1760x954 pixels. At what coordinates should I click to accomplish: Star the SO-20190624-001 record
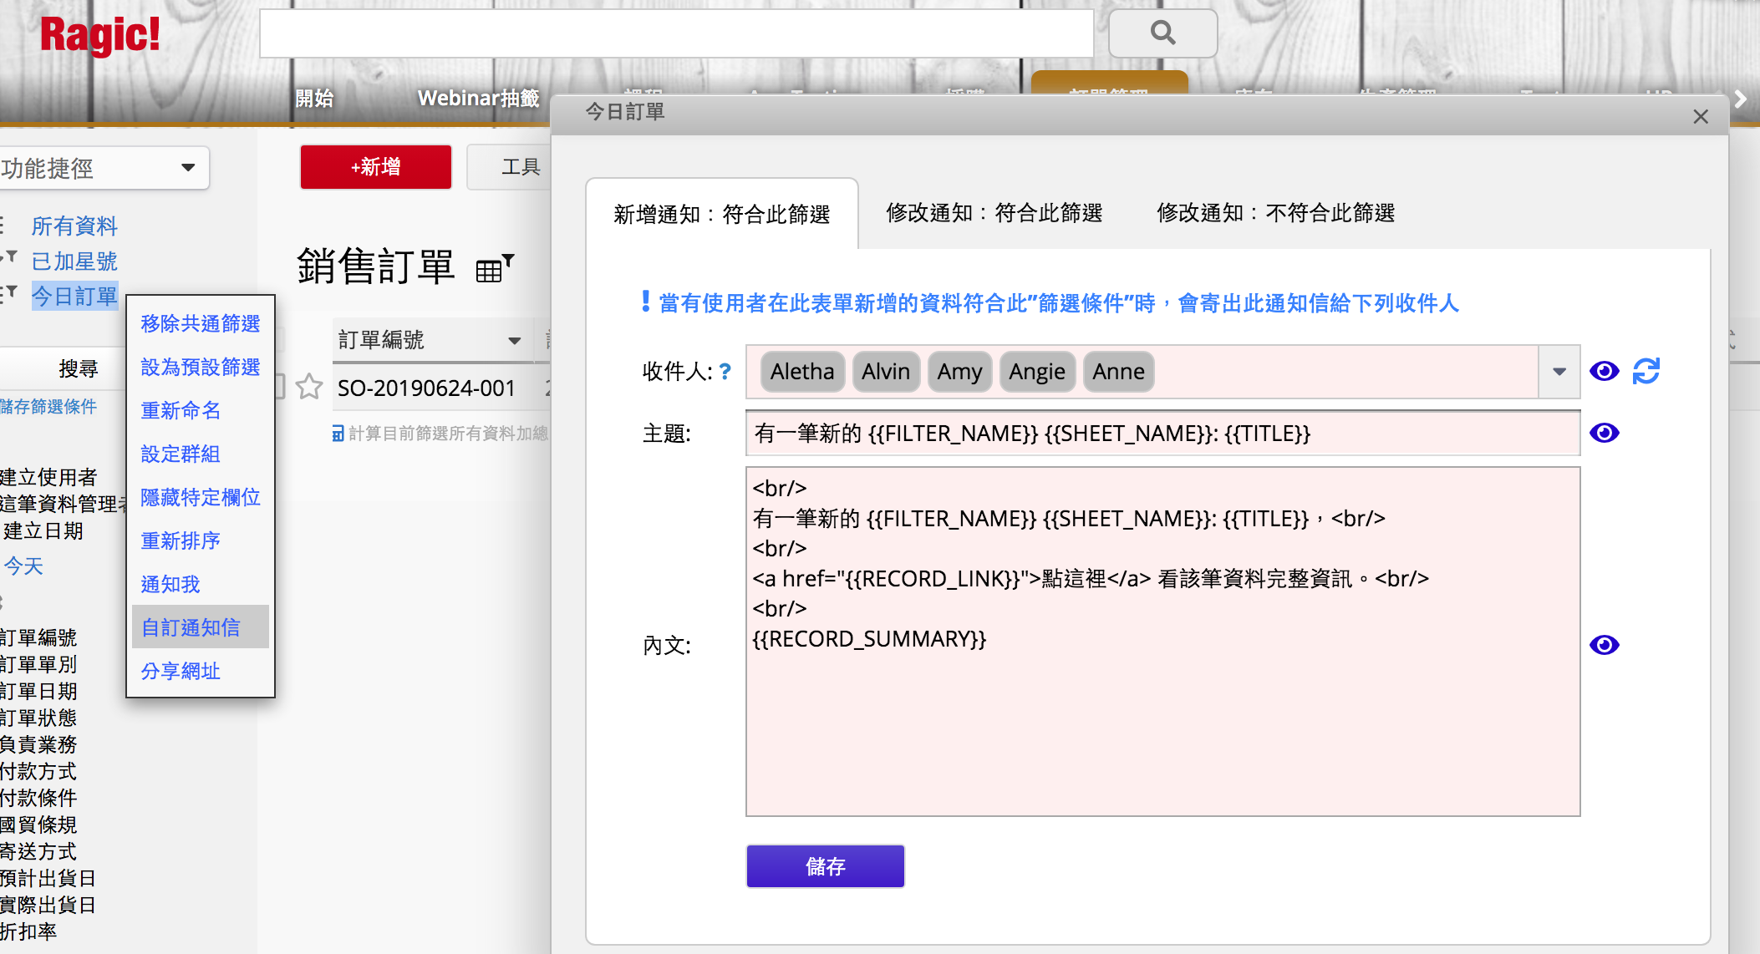click(309, 387)
